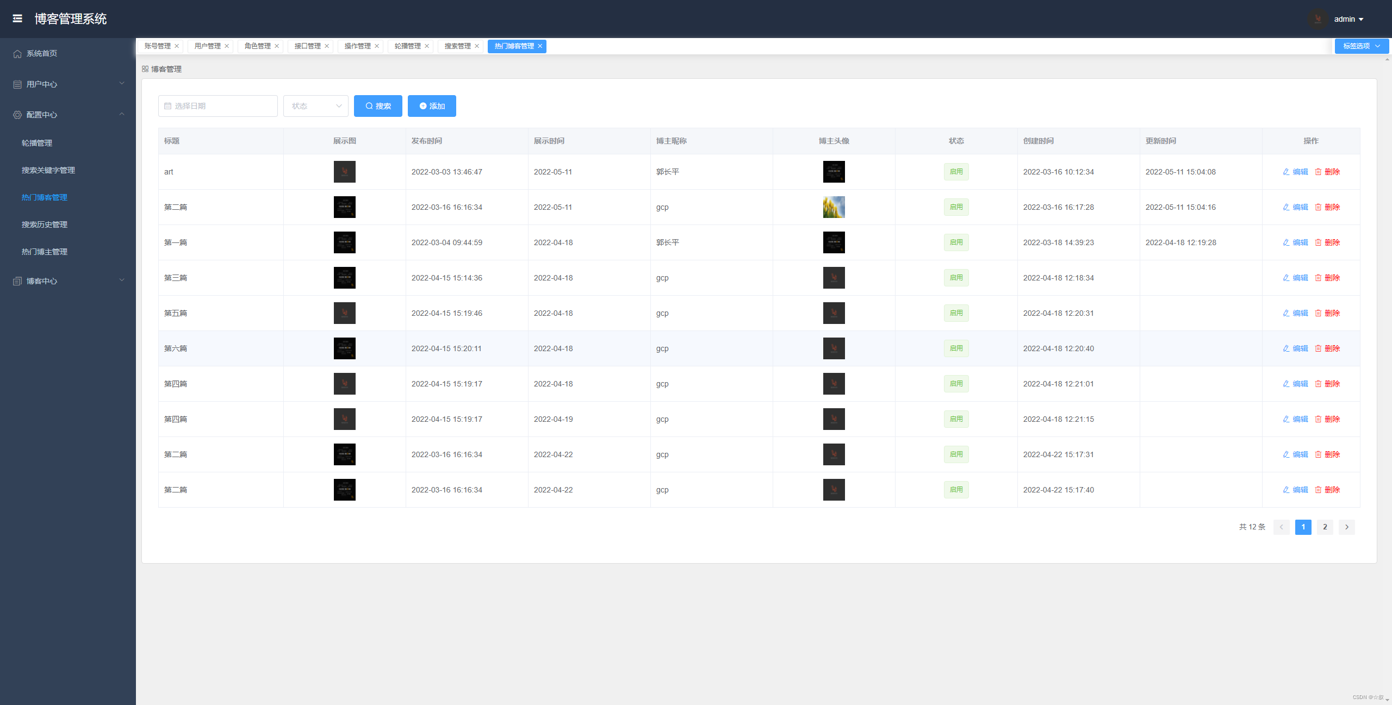Image resolution: width=1392 pixels, height=705 pixels.
Task: Click the 系统首页 home icon
Action: pos(17,53)
